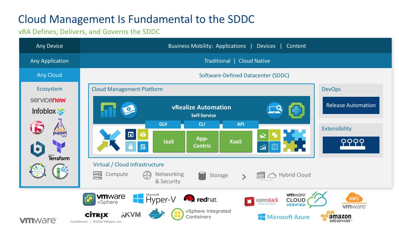
Task: Select the colorful puzzle pieces icon
Action: tap(294, 141)
